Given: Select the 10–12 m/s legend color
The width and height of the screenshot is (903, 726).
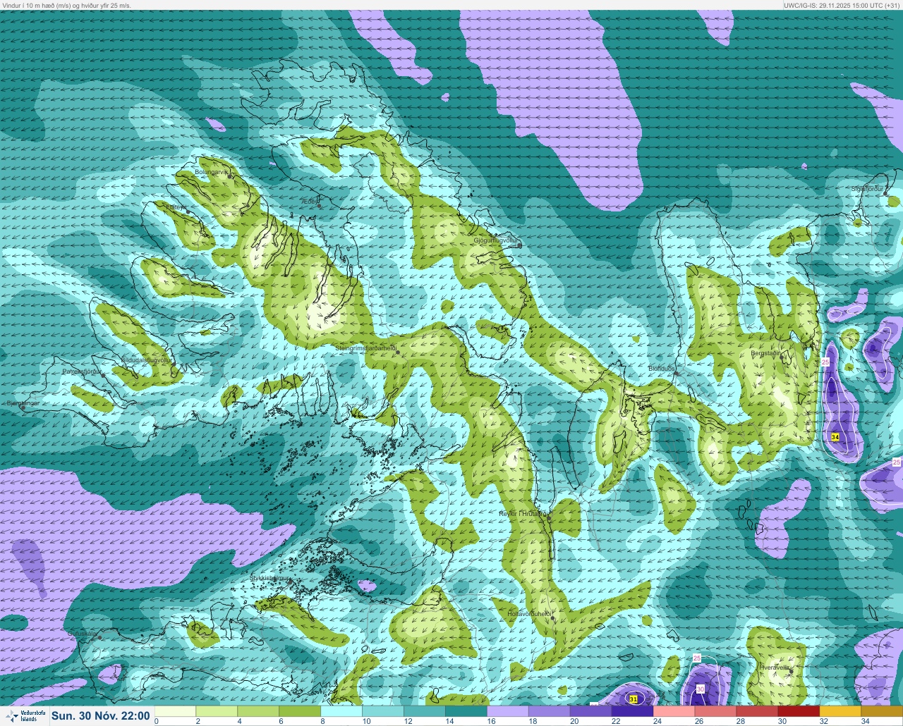Looking at the screenshot, I should pyautogui.click(x=383, y=711).
